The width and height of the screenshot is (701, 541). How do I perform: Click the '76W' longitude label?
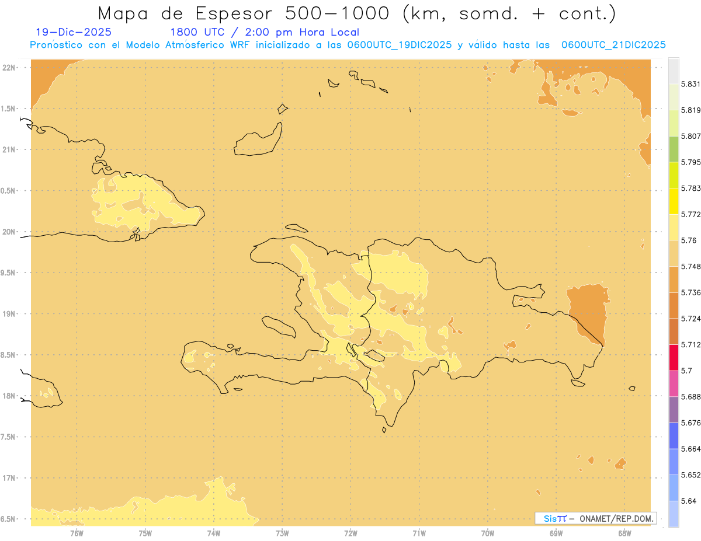[x=77, y=533]
